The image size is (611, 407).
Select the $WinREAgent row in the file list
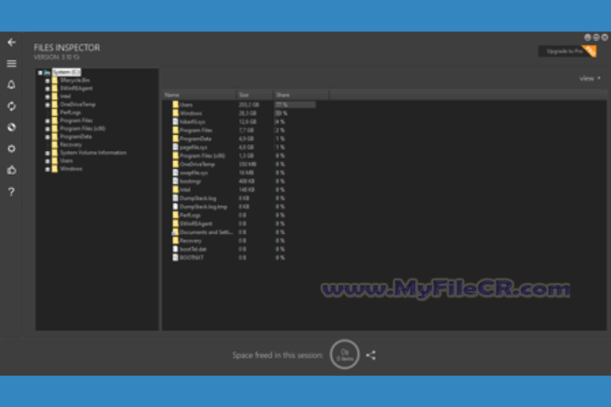coord(384,224)
